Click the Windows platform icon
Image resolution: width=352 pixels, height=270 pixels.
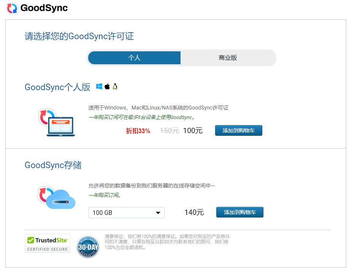click(99, 86)
